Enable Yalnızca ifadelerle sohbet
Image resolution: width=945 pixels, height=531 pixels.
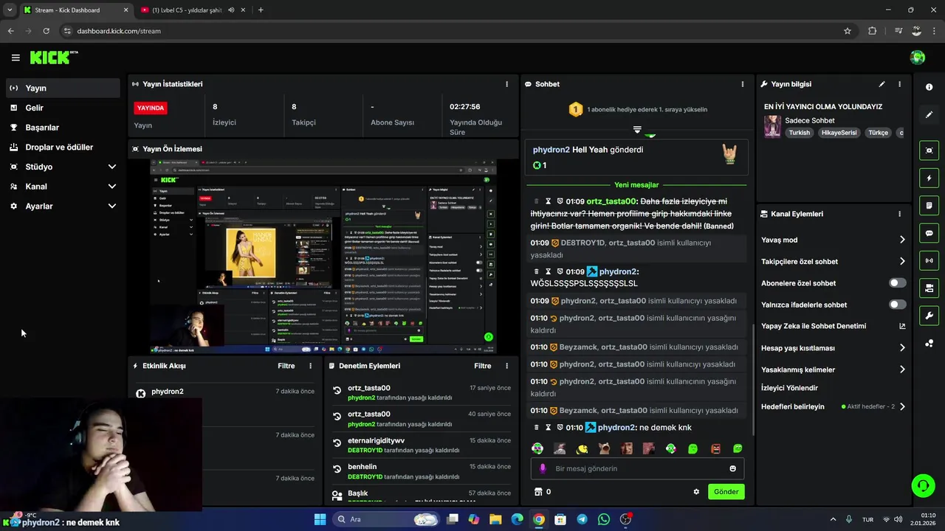[897, 305]
